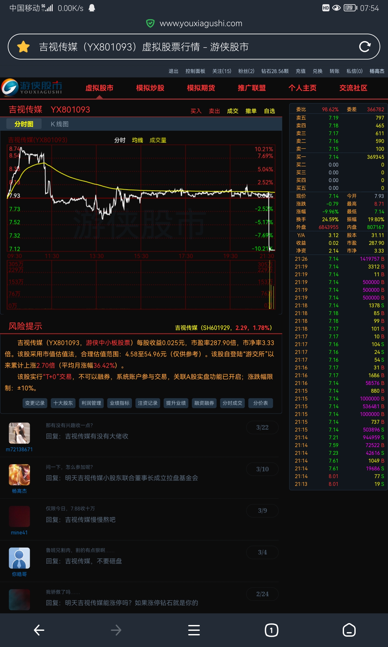
Task: Open the tab switcher showing 1 tab
Action: (271, 630)
